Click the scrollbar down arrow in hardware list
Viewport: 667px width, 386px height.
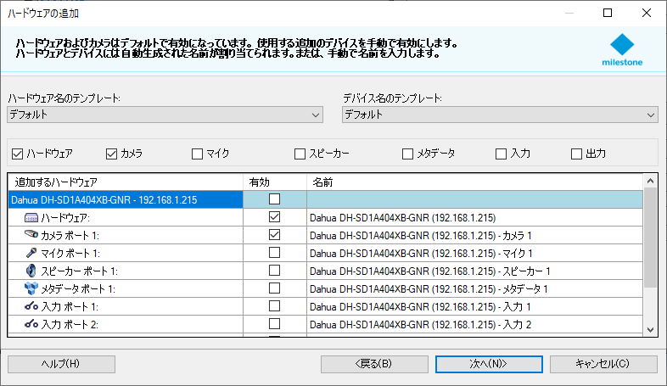point(650,329)
